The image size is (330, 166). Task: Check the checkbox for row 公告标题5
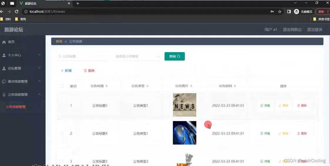61,105
